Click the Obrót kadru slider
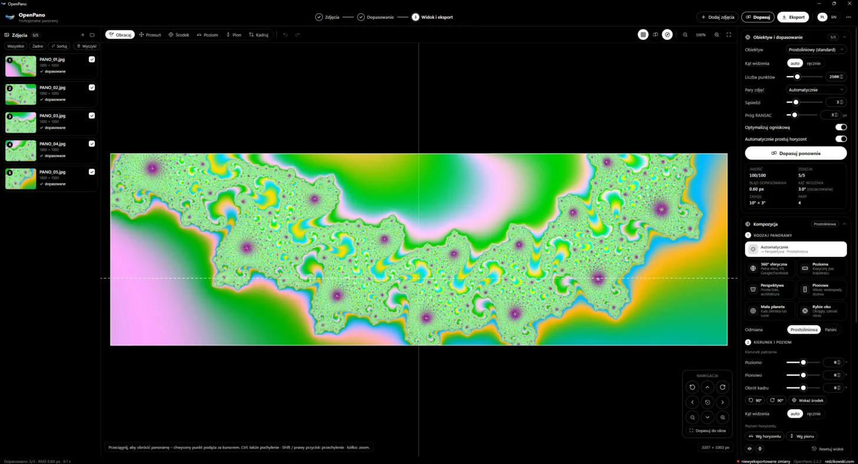This screenshot has height=464, width=858. pyautogui.click(x=803, y=388)
